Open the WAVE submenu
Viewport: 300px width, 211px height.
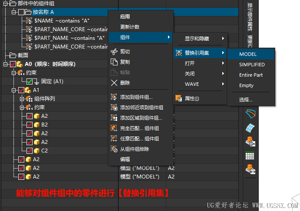pos(200,84)
